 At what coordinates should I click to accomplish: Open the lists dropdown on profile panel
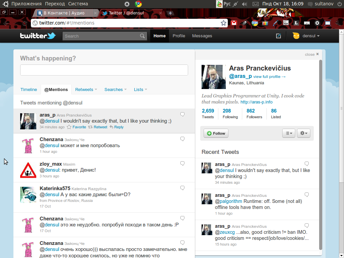coord(289,133)
